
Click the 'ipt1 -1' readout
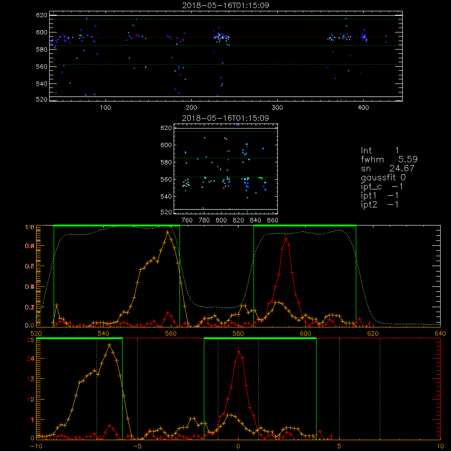(380, 196)
